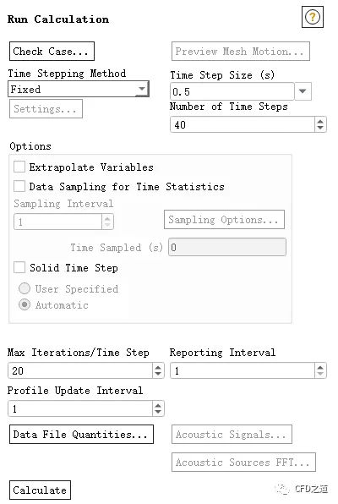Increase Profile Update Interval with up arrow
338x504 pixels.
[x=158, y=405]
